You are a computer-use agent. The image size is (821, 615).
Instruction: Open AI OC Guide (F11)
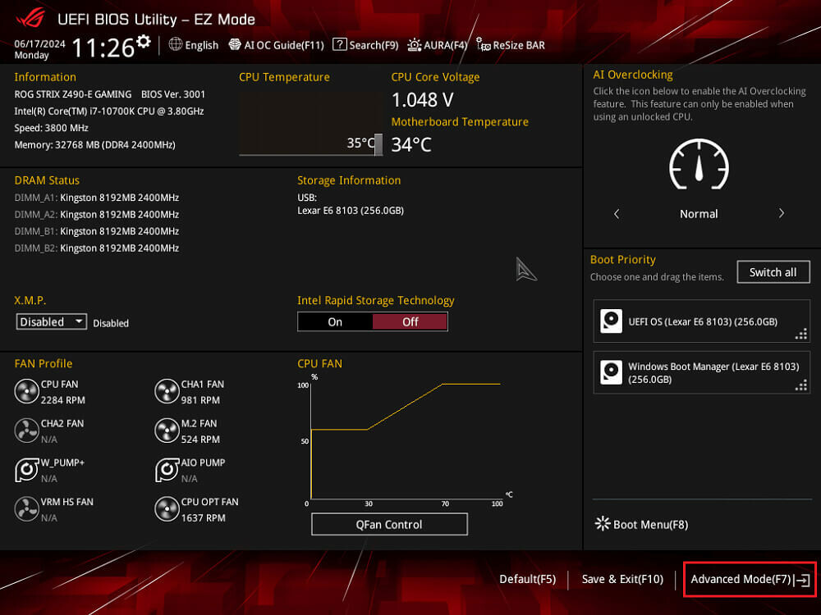tap(277, 45)
